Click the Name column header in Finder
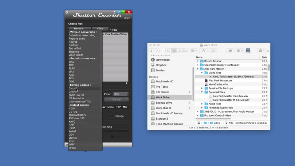Viewport: 295px width, 166px height. (199, 57)
